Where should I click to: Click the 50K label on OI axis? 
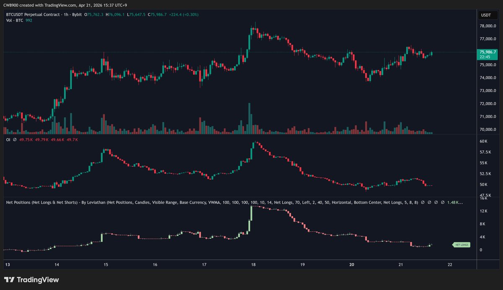pyautogui.click(x=483, y=185)
